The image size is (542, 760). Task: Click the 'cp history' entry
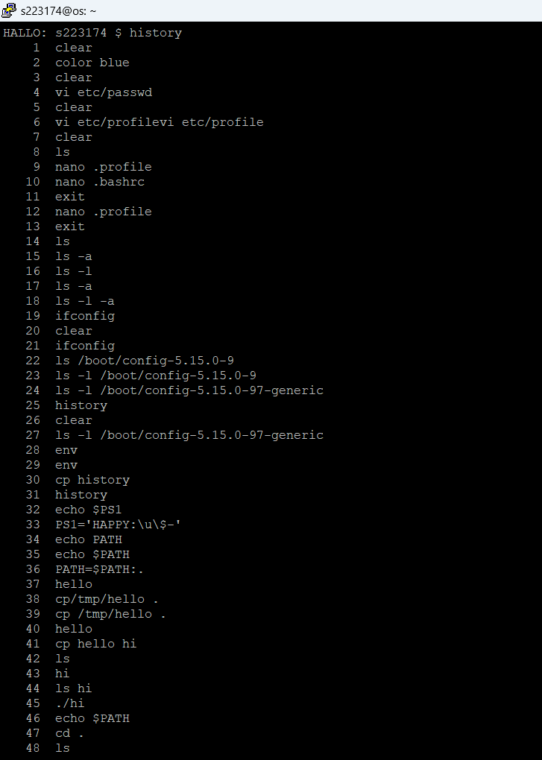[x=92, y=480]
